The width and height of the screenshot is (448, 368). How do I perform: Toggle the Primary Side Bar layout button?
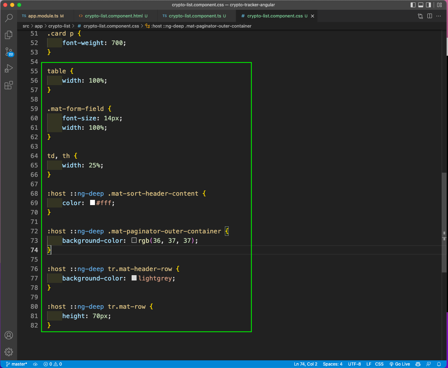(413, 5)
